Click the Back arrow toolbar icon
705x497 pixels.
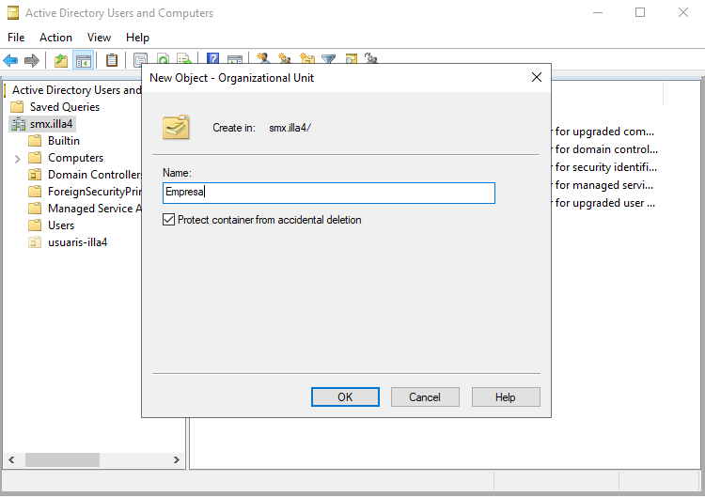click(10, 61)
